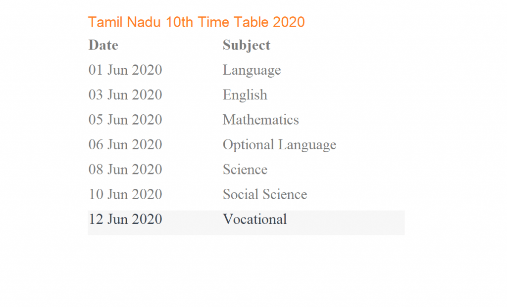Pick the 08 Jun 2020 date entry

pyautogui.click(x=125, y=170)
